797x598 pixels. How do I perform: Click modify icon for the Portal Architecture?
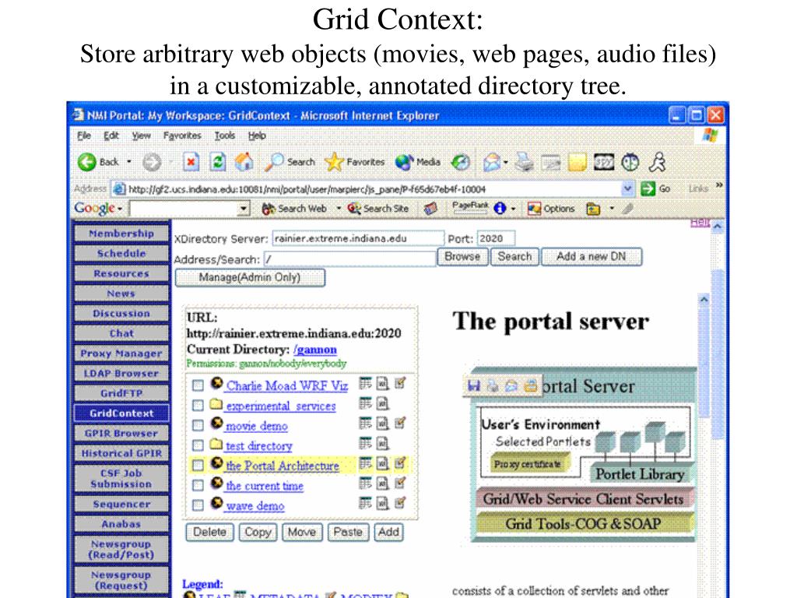pos(401,463)
